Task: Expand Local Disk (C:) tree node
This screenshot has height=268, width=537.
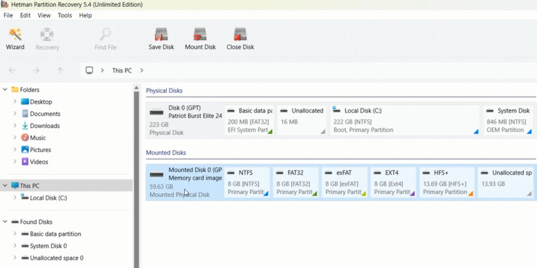Action: (15, 198)
